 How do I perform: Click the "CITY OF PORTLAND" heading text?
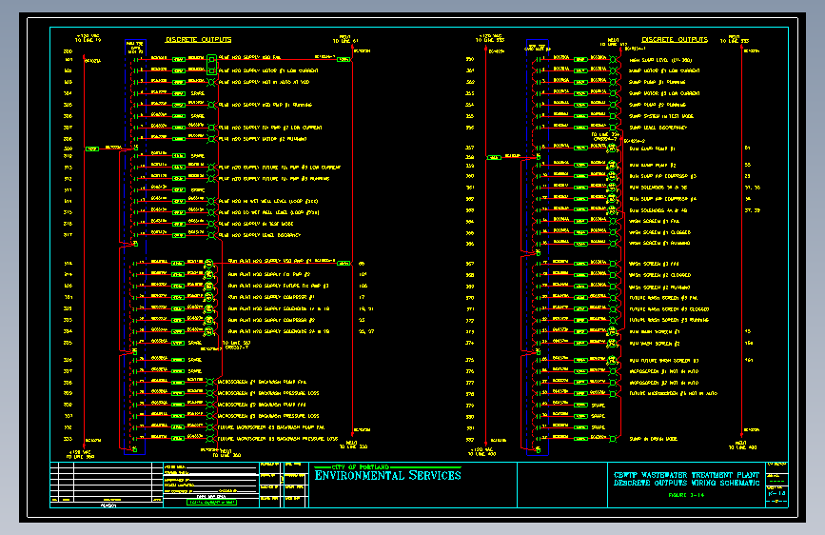tap(361, 467)
